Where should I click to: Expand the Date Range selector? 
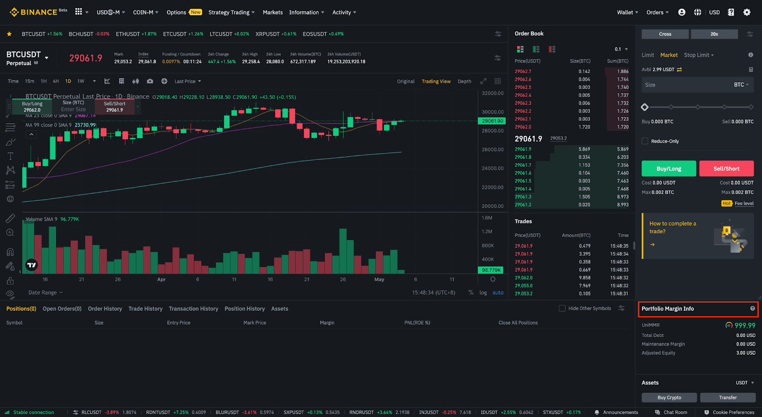click(45, 293)
